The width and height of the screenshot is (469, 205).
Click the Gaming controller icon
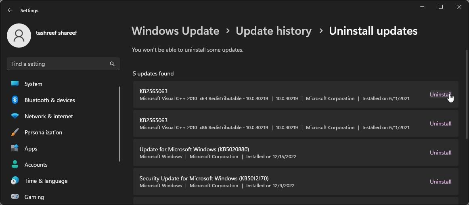click(15, 197)
